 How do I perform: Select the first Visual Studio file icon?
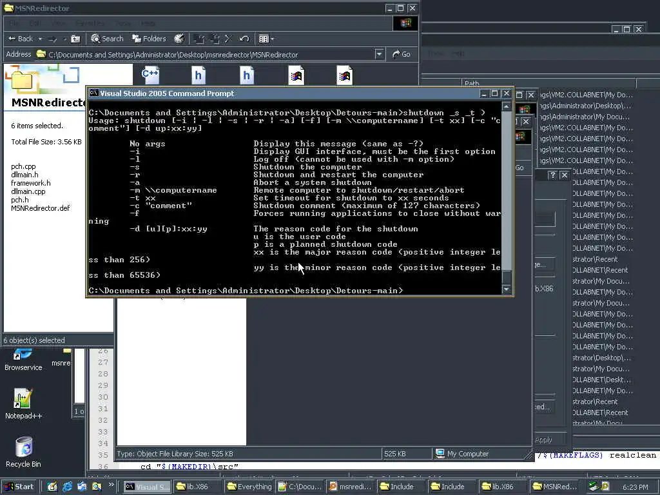(296, 75)
